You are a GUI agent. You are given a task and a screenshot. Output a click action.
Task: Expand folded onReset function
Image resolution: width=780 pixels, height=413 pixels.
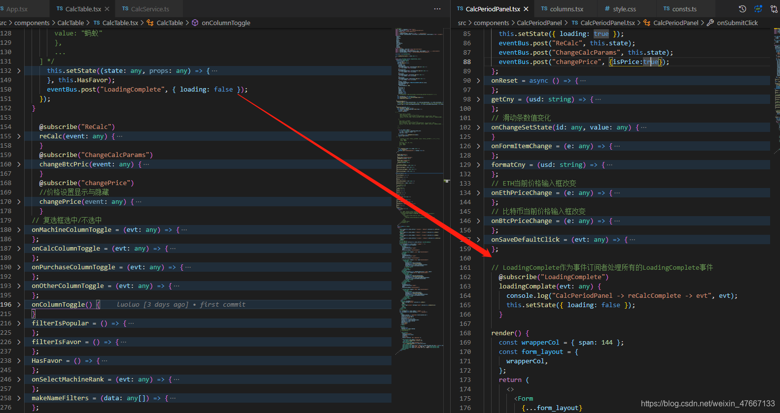[x=478, y=81]
